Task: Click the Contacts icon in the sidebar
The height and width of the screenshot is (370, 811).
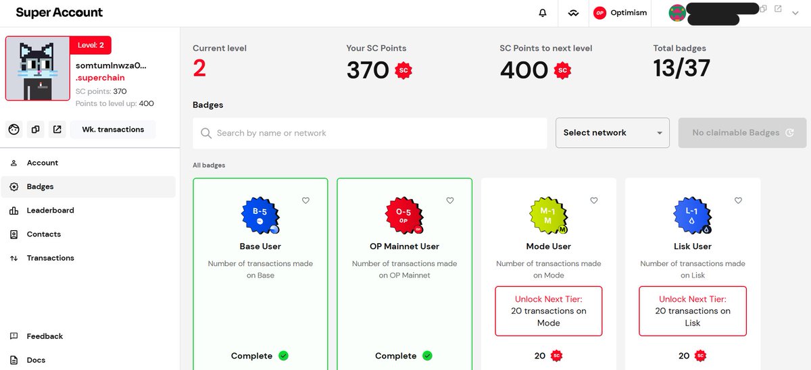Action: tap(14, 234)
